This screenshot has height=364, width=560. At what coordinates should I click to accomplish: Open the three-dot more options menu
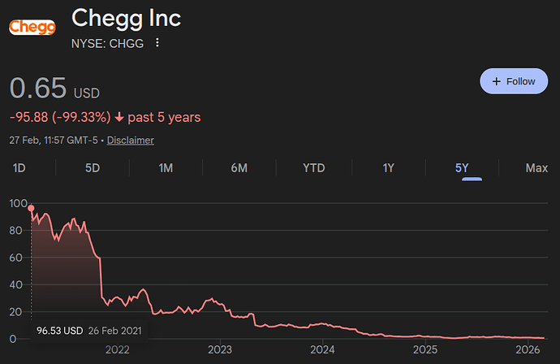157,43
